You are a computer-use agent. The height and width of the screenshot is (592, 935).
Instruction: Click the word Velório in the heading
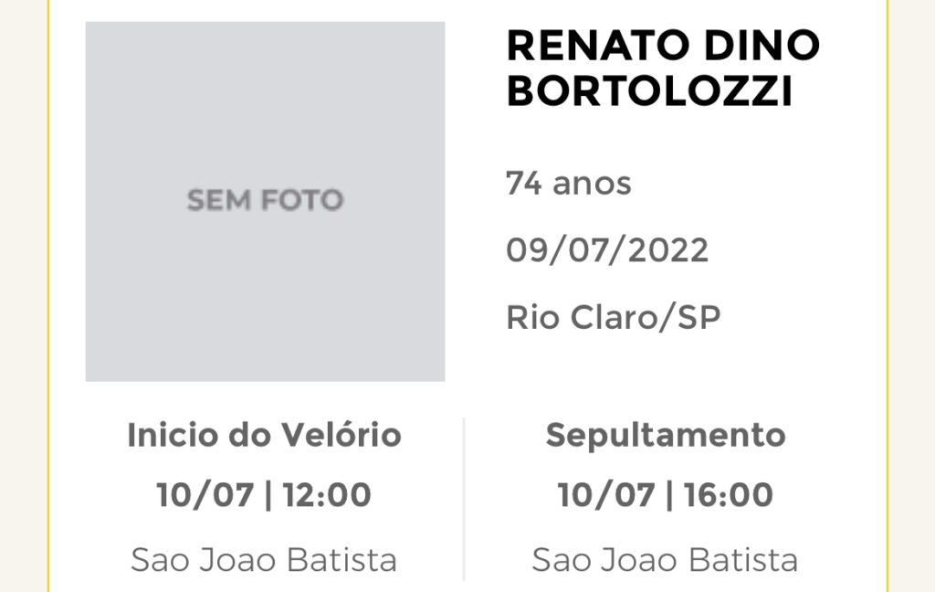point(341,435)
